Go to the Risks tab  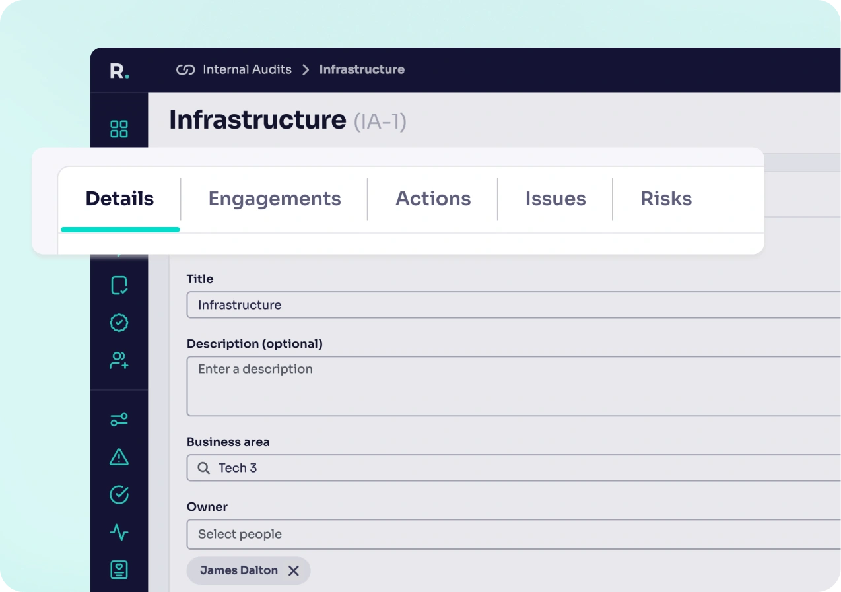666,199
